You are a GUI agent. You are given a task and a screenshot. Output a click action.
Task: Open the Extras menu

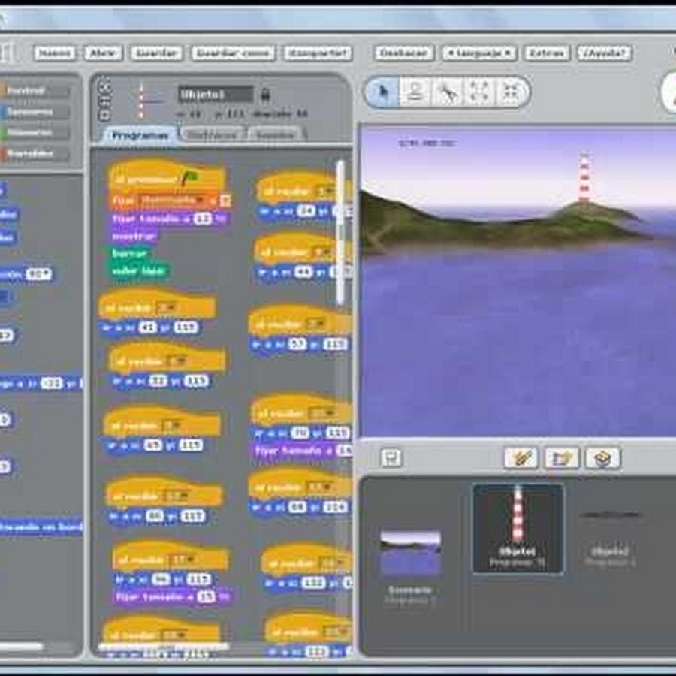coord(545,53)
